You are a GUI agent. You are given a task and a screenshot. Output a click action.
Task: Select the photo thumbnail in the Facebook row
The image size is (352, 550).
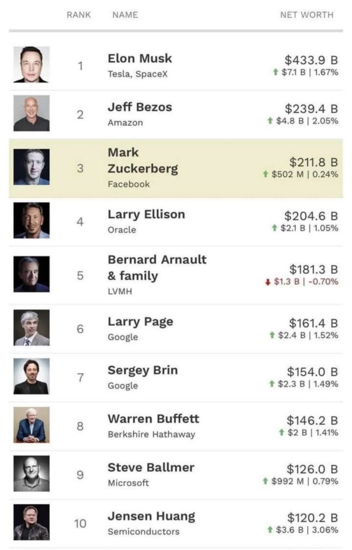click(31, 167)
